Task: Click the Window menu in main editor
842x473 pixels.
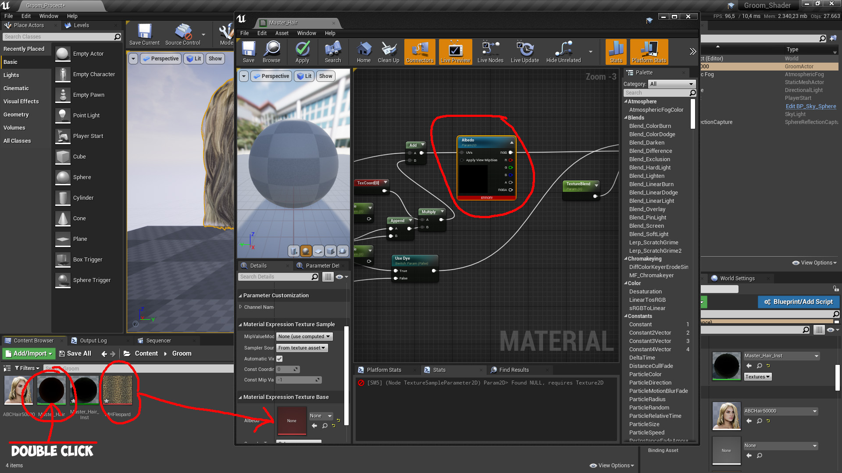Action: 48,16
